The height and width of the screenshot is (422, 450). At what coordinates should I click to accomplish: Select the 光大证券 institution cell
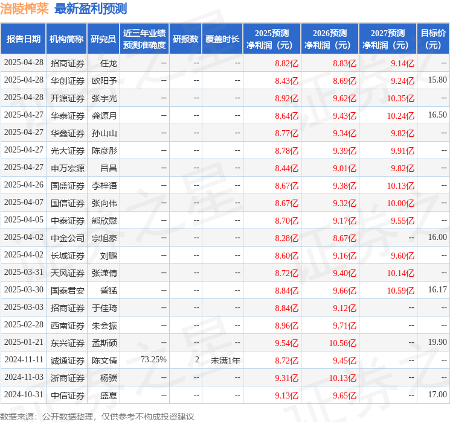(68, 151)
